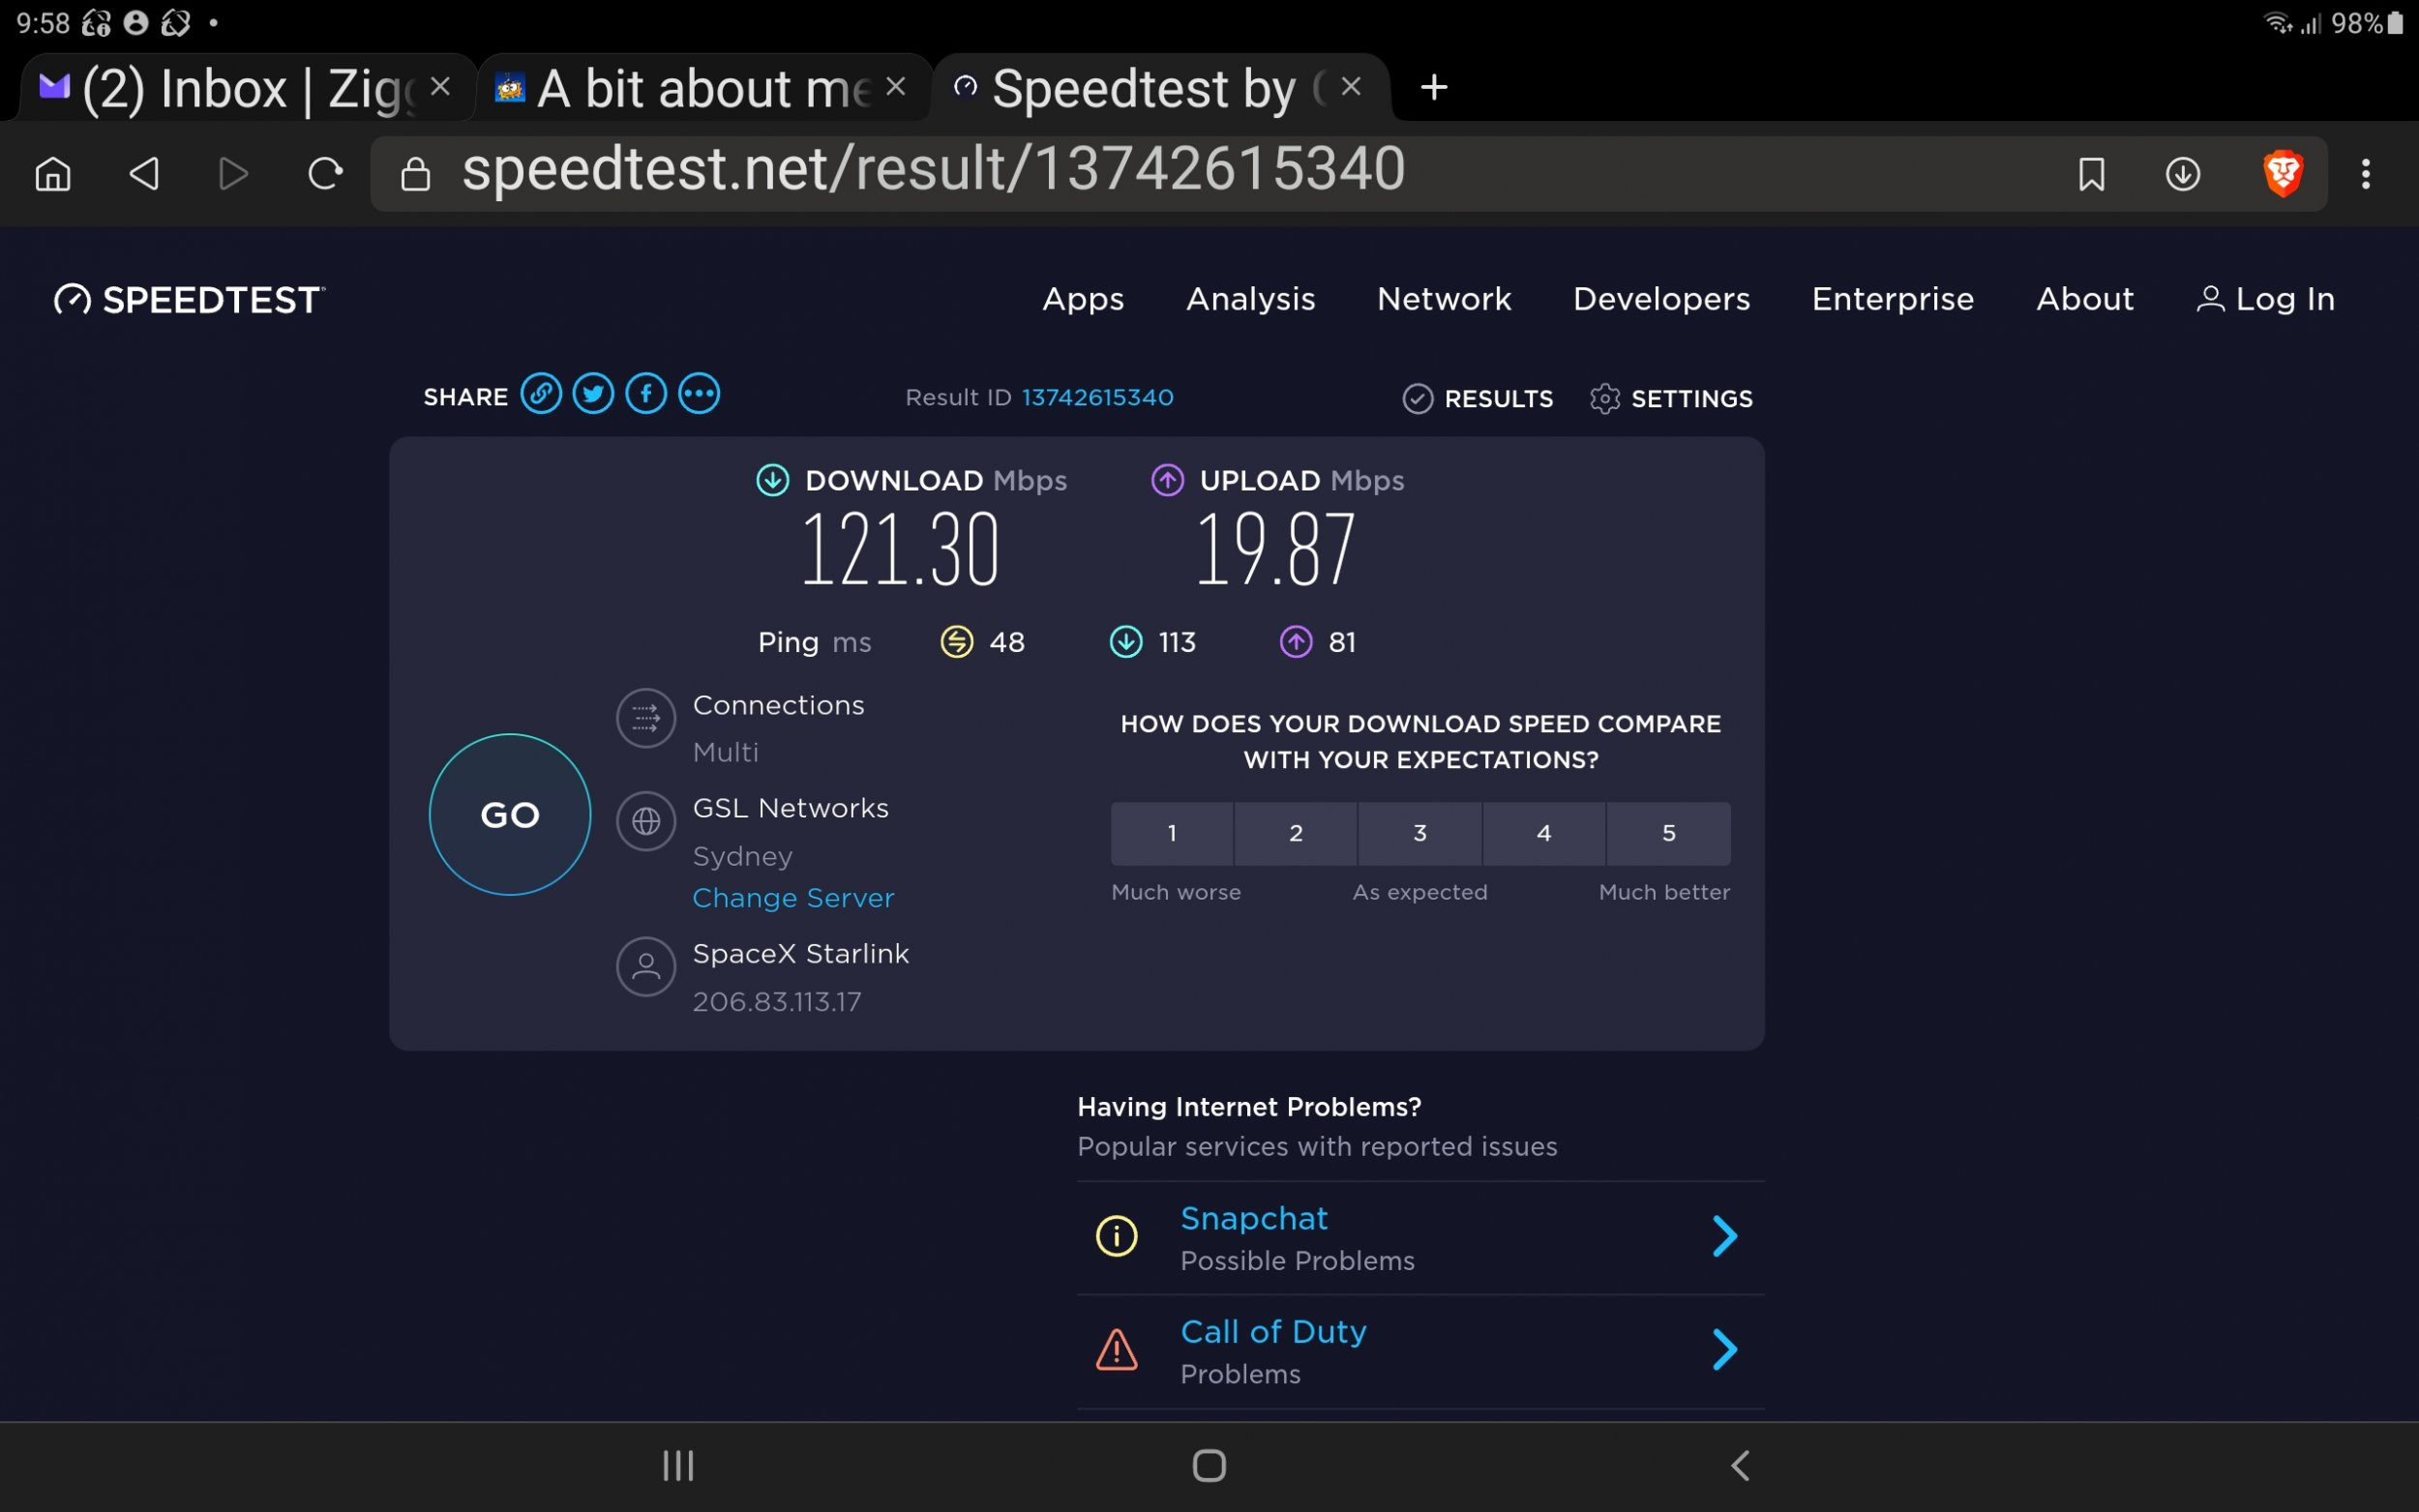Open the browser three-dot menu
2419x1512 pixels.
click(x=2365, y=174)
